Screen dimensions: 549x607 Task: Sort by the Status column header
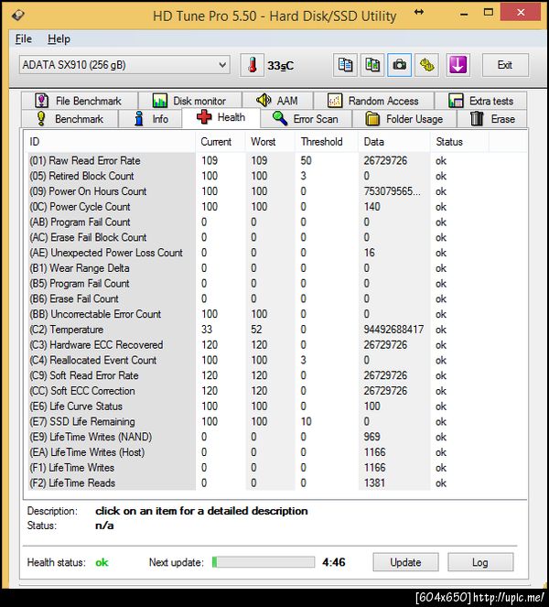460,142
